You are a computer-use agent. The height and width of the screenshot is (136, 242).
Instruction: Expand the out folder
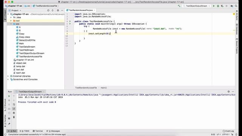click(x=11, y=21)
